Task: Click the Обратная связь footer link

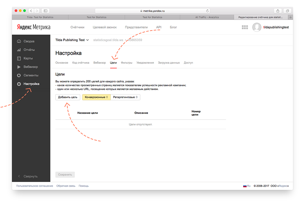Action: [x=66, y=186]
